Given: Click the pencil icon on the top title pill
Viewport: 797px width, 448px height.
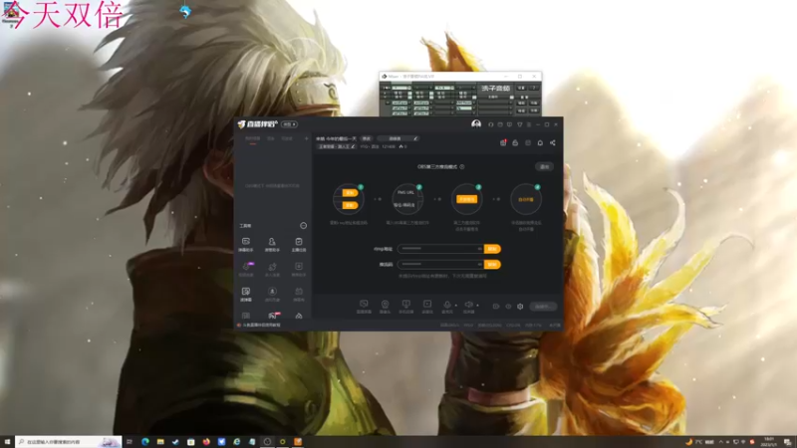Looking at the screenshot, I should click(415, 138).
